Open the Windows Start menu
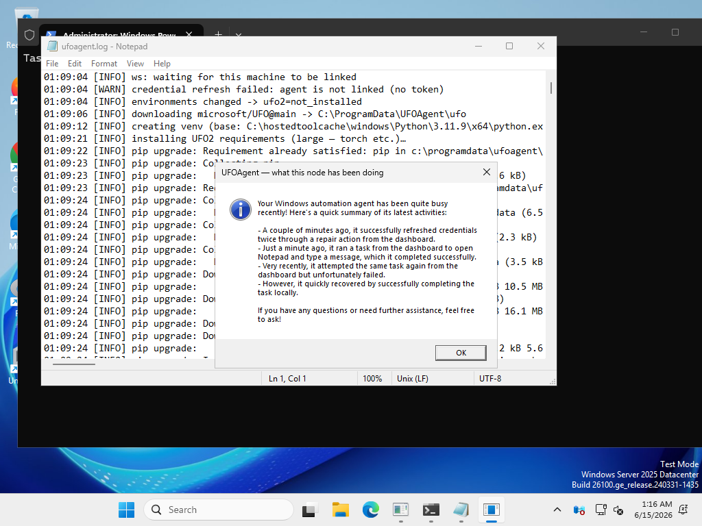 point(126,510)
